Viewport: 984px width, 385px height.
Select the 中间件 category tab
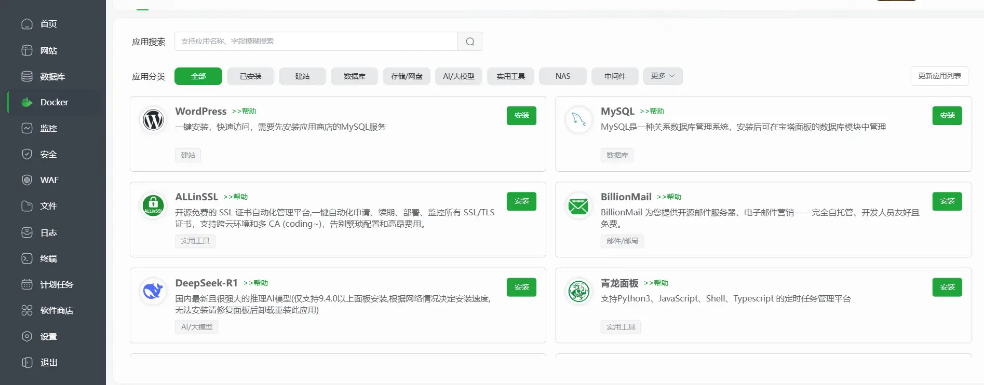coord(615,76)
